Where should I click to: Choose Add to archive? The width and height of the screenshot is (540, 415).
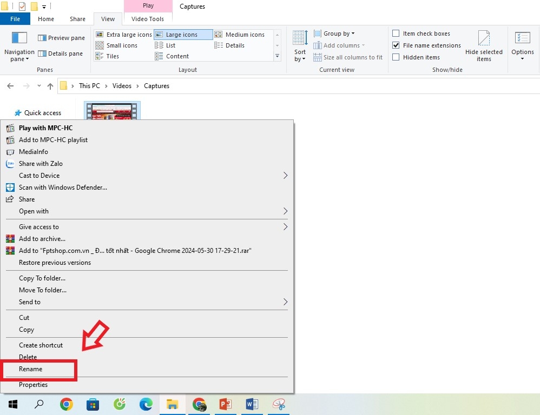[147, 239]
